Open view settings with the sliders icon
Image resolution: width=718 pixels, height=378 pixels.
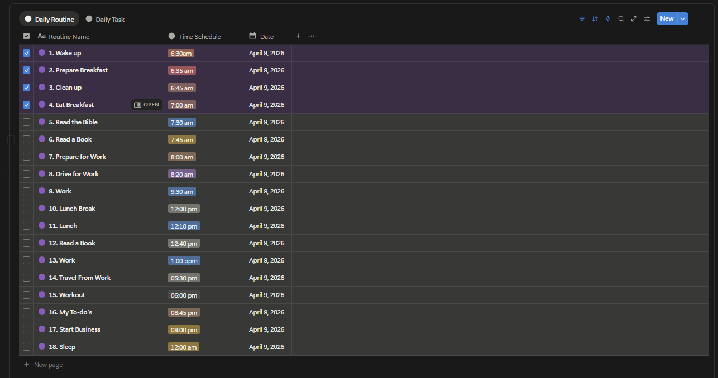click(647, 18)
